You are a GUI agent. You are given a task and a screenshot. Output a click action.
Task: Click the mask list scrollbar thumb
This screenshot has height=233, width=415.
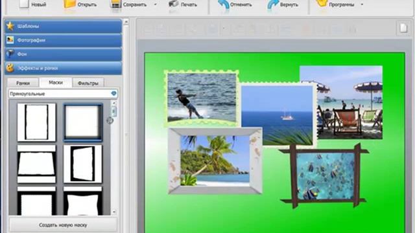[114, 111]
